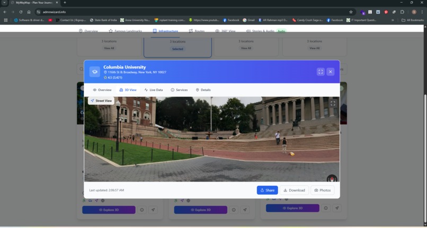The image size is (427, 228).
Task: Open State Bank of India bookmark
Action: click(103, 20)
